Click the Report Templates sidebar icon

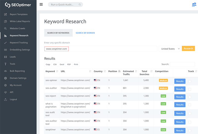pos(5,14)
